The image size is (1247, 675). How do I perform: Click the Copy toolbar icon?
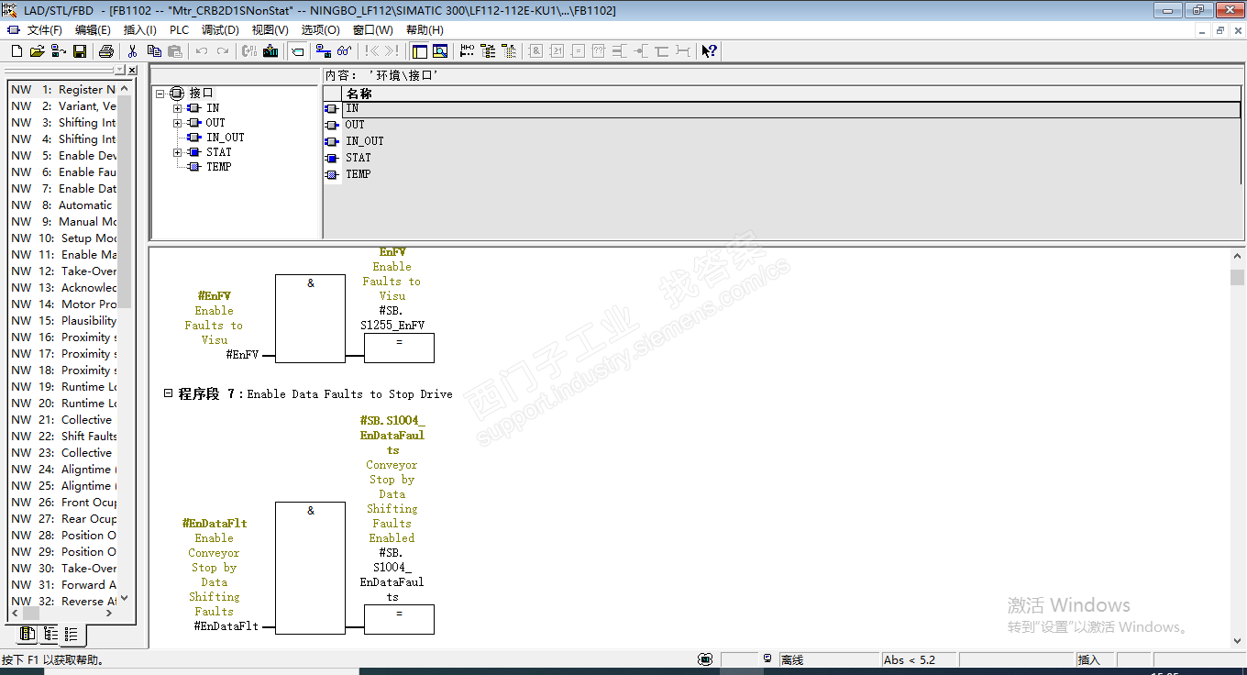[154, 51]
